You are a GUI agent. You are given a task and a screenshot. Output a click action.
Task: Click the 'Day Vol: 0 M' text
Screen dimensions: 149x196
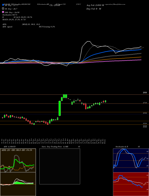[x=94, y=9]
